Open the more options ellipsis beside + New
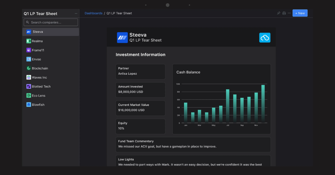This screenshot has width=335, height=175. (x=289, y=13)
